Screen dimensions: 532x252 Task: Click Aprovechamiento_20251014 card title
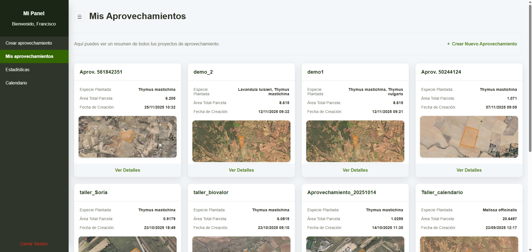(342, 192)
